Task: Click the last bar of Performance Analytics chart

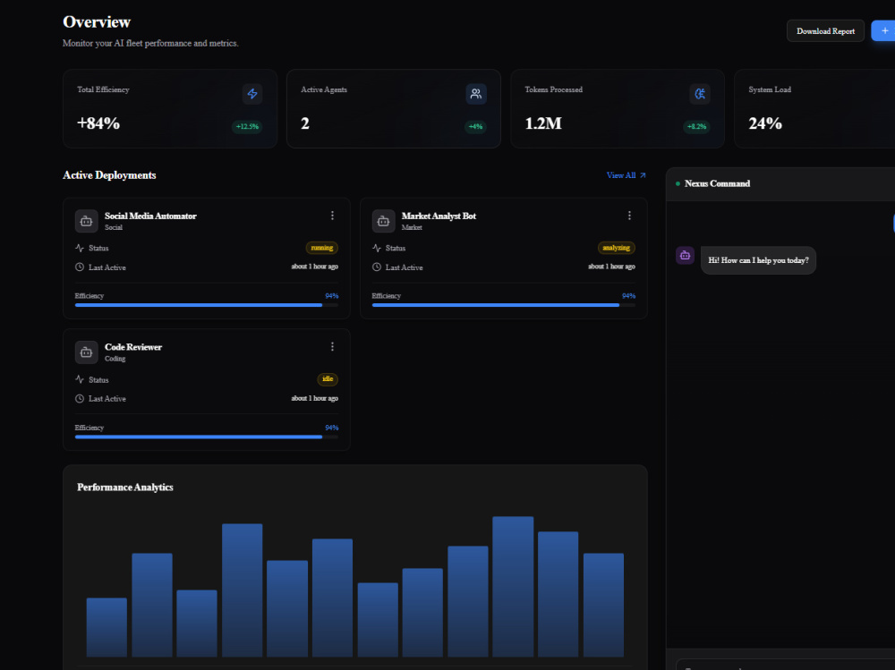Action: 603,605
